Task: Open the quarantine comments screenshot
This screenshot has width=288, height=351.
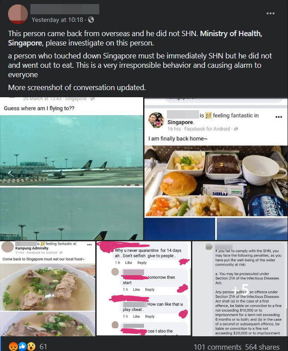Action: (144, 289)
